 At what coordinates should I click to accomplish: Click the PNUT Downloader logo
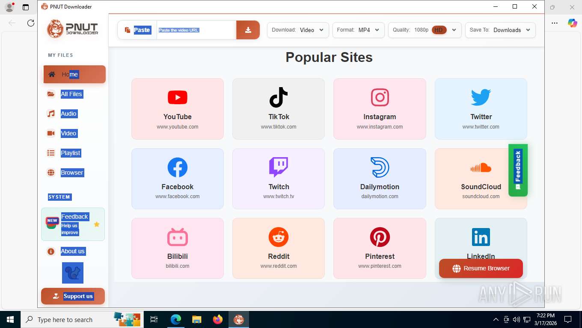[x=73, y=29]
